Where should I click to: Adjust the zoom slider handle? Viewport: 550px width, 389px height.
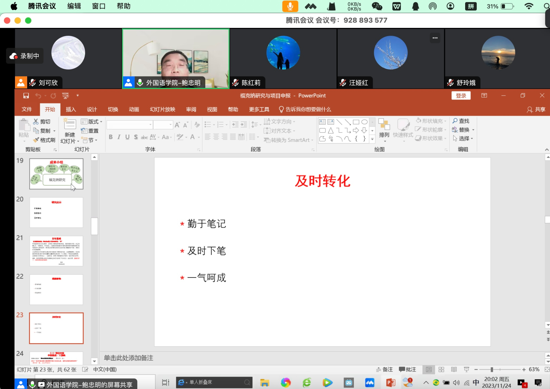tap(492, 369)
